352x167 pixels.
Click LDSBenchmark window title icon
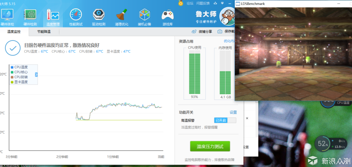point(238,4)
